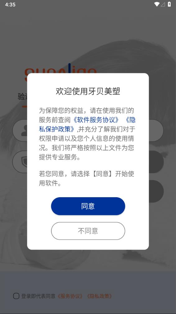
Task: Open the 《软件服务协议》 link
Action: pos(96,120)
